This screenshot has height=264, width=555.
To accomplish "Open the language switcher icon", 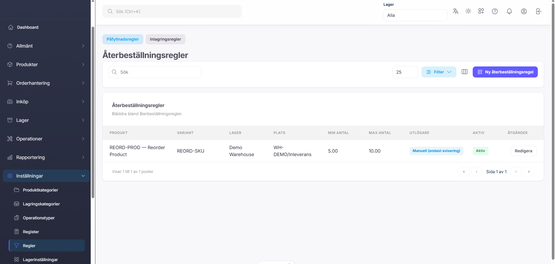I will click(455, 11).
